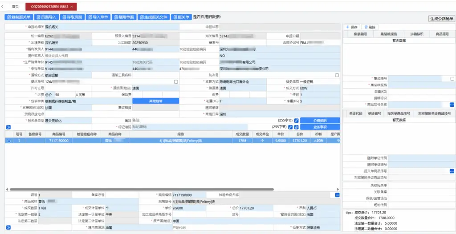Click the 生成公路舱单 button
Image resolution: width=456 pixels, height=234 pixels.
pos(442,19)
